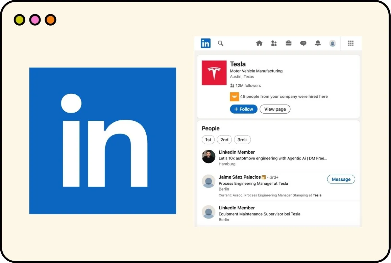This screenshot has height=263, width=391.
Task: Click the orange window dot
Action: click(50, 20)
